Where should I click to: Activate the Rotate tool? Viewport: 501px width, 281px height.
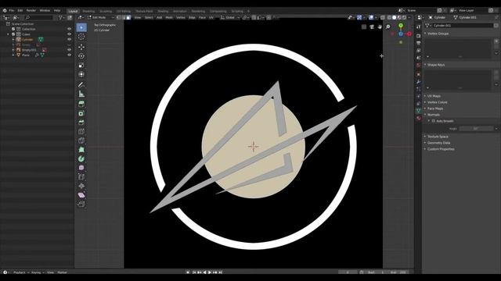[81, 56]
